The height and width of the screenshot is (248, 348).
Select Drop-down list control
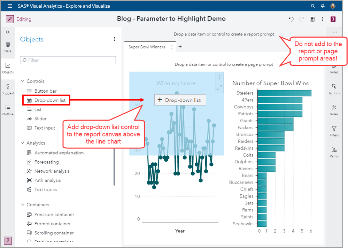pyautogui.click(x=50, y=100)
